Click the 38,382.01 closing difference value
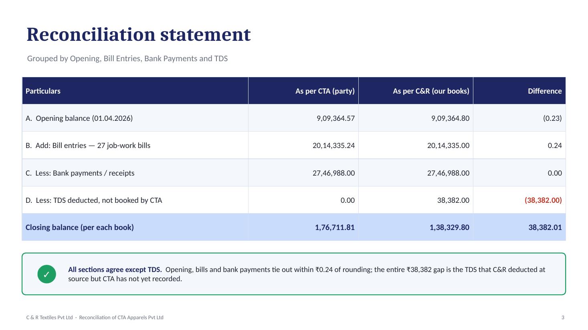Image resolution: width=588 pixels, height=330 pixels. [x=545, y=227]
